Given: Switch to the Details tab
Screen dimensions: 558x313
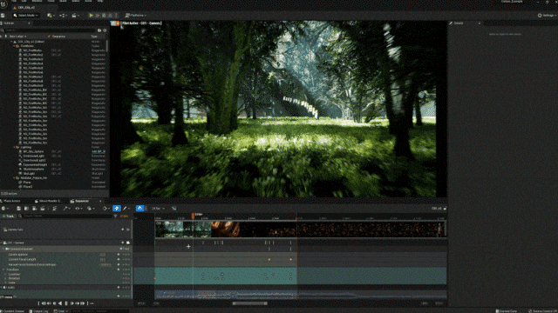Looking at the screenshot, I should pyautogui.click(x=459, y=23).
